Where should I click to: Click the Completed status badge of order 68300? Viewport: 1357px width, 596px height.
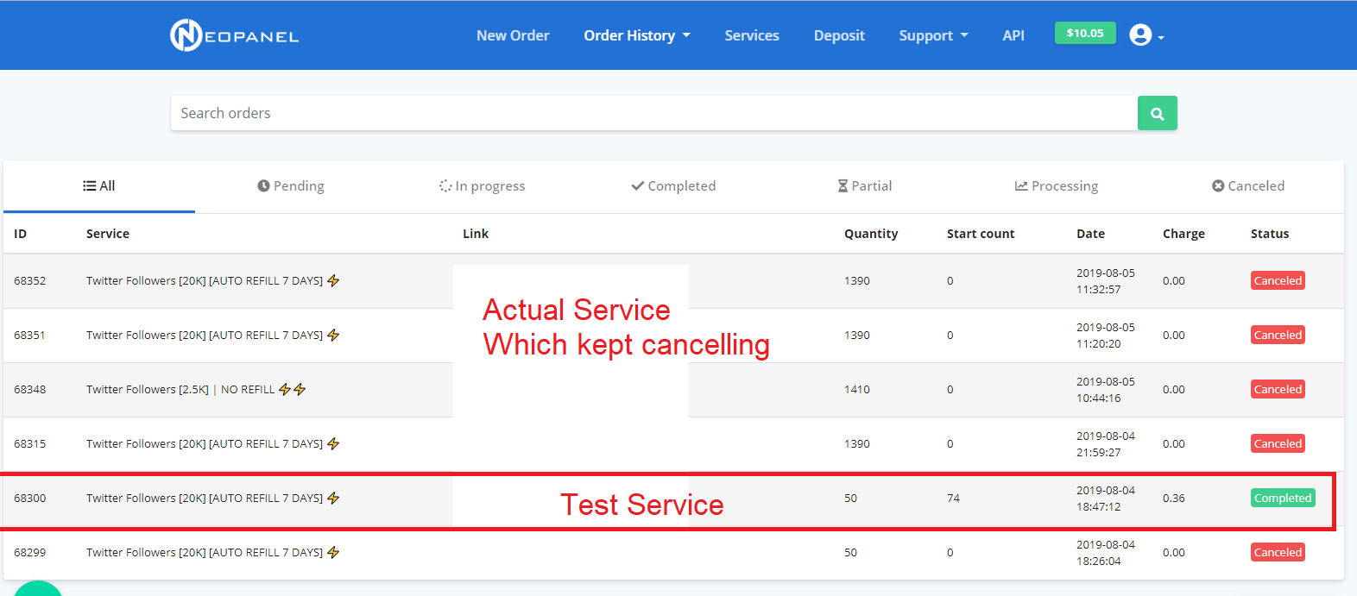1283,498
